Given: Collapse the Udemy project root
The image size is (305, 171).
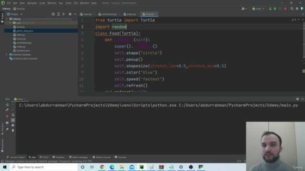Looking at the screenshot, I should coord(7,19).
